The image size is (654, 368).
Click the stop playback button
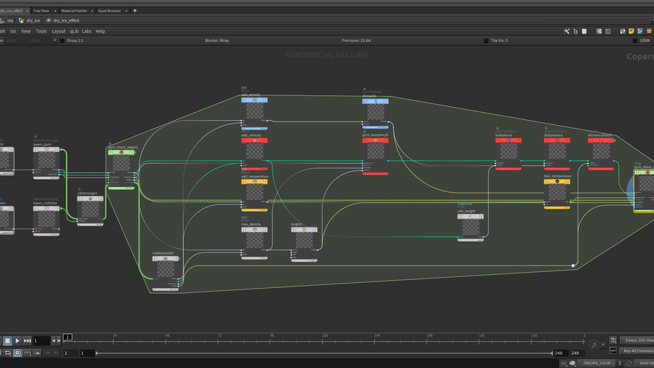pos(7,340)
